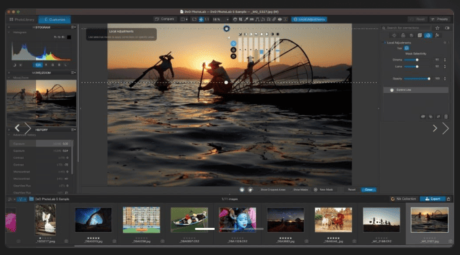Switch to the Customize tab
The height and width of the screenshot is (255, 460).
click(x=54, y=19)
